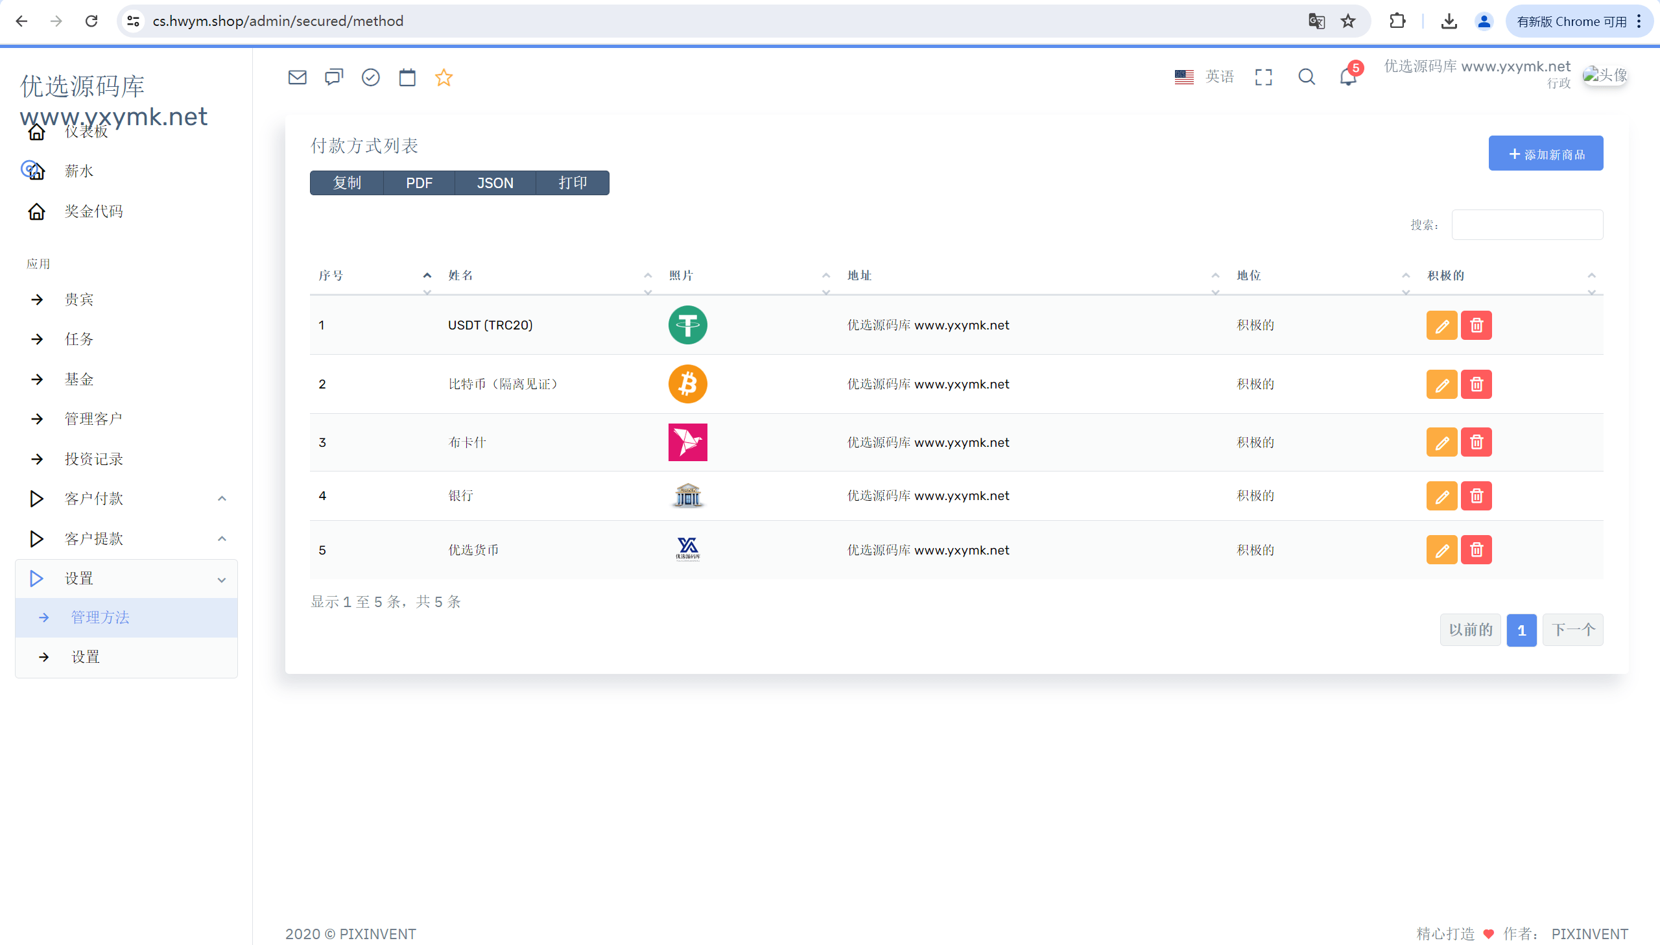The image size is (1660, 945).
Task: Sort table by 姓名 column
Action: pyautogui.click(x=550, y=276)
